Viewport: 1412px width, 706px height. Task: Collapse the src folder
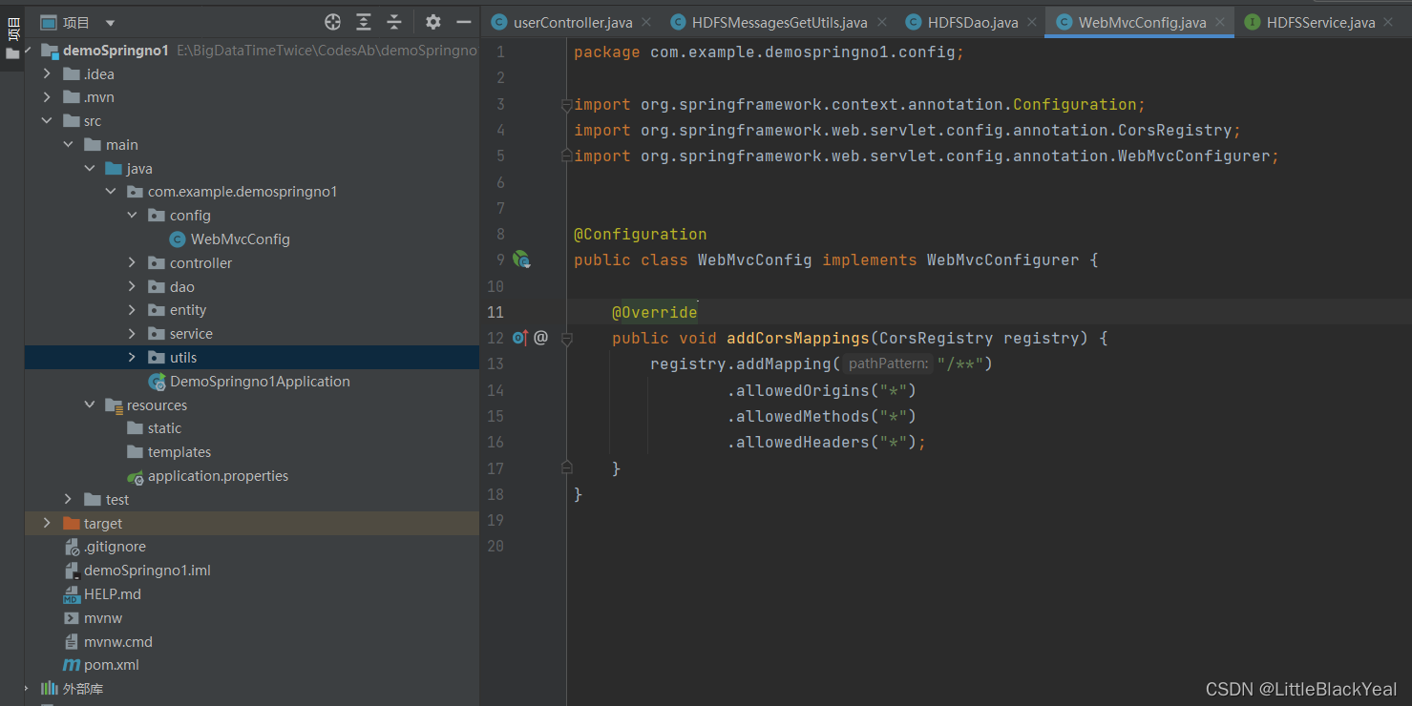point(47,121)
